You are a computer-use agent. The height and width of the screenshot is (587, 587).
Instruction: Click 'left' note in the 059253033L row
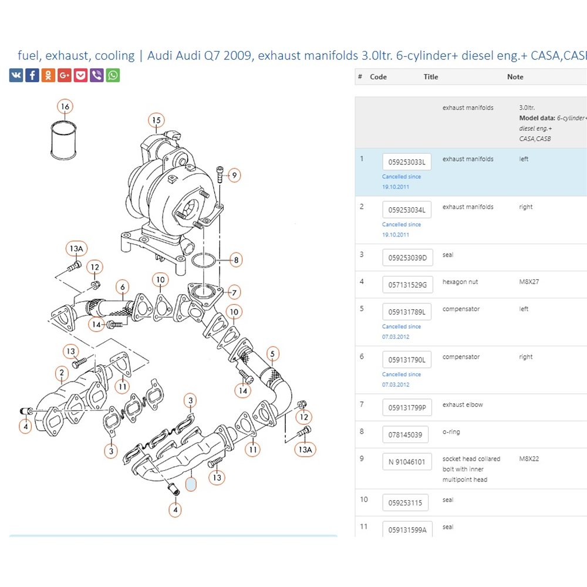[x=524, y=159]
